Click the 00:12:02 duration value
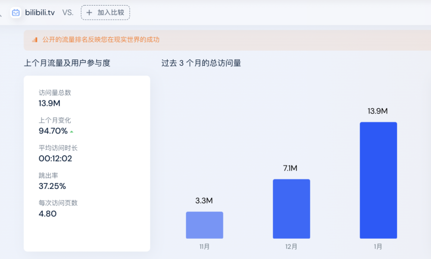 point(55,159)
